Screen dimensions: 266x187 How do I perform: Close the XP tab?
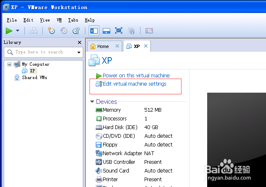tap(146, 46)
